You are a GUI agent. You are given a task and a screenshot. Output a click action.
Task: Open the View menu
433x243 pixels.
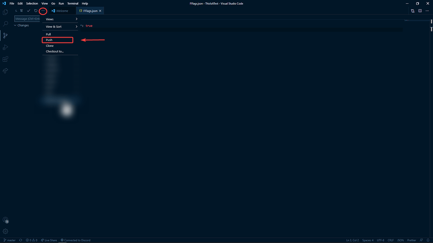pos(44,4)
